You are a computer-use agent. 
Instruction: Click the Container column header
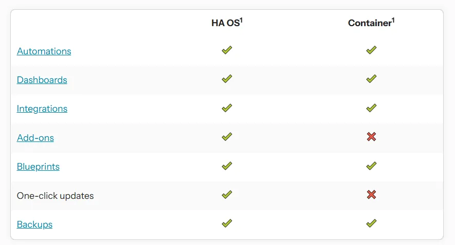click(371, 23)
